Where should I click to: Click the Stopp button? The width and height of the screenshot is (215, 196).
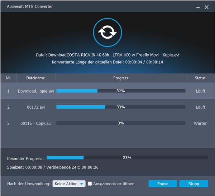coord(193,183)
